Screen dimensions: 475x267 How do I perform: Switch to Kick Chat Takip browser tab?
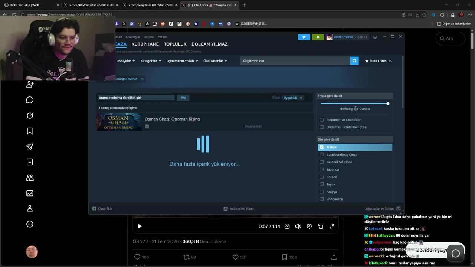(31, 5)
